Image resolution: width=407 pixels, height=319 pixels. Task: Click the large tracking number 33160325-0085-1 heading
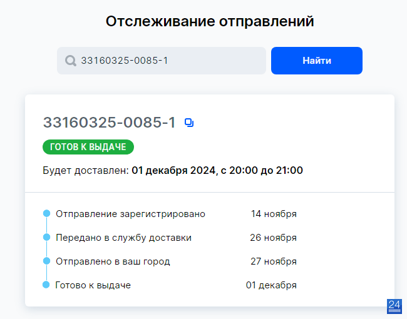point(110,123)
